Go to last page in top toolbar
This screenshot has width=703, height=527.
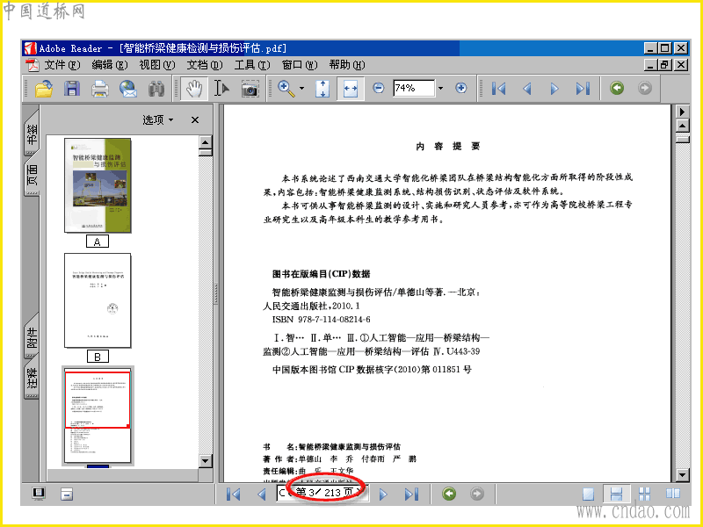[583, 89]
